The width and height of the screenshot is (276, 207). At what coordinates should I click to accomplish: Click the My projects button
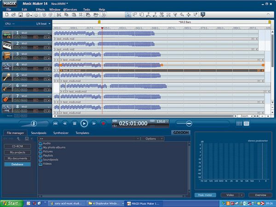17,152
